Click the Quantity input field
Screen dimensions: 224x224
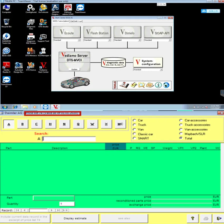(67, 204)
